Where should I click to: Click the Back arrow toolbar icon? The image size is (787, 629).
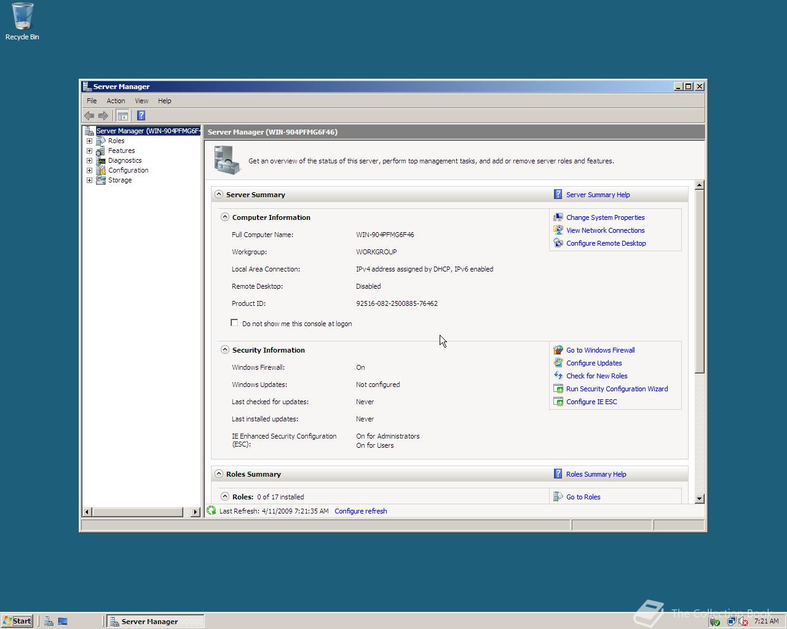89,115
